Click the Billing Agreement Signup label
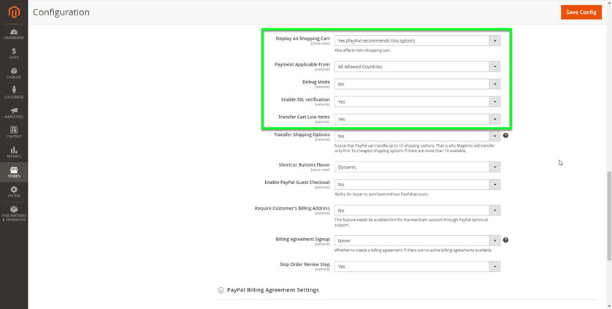Screen dimensions: 612x309 tap(302, 239)
